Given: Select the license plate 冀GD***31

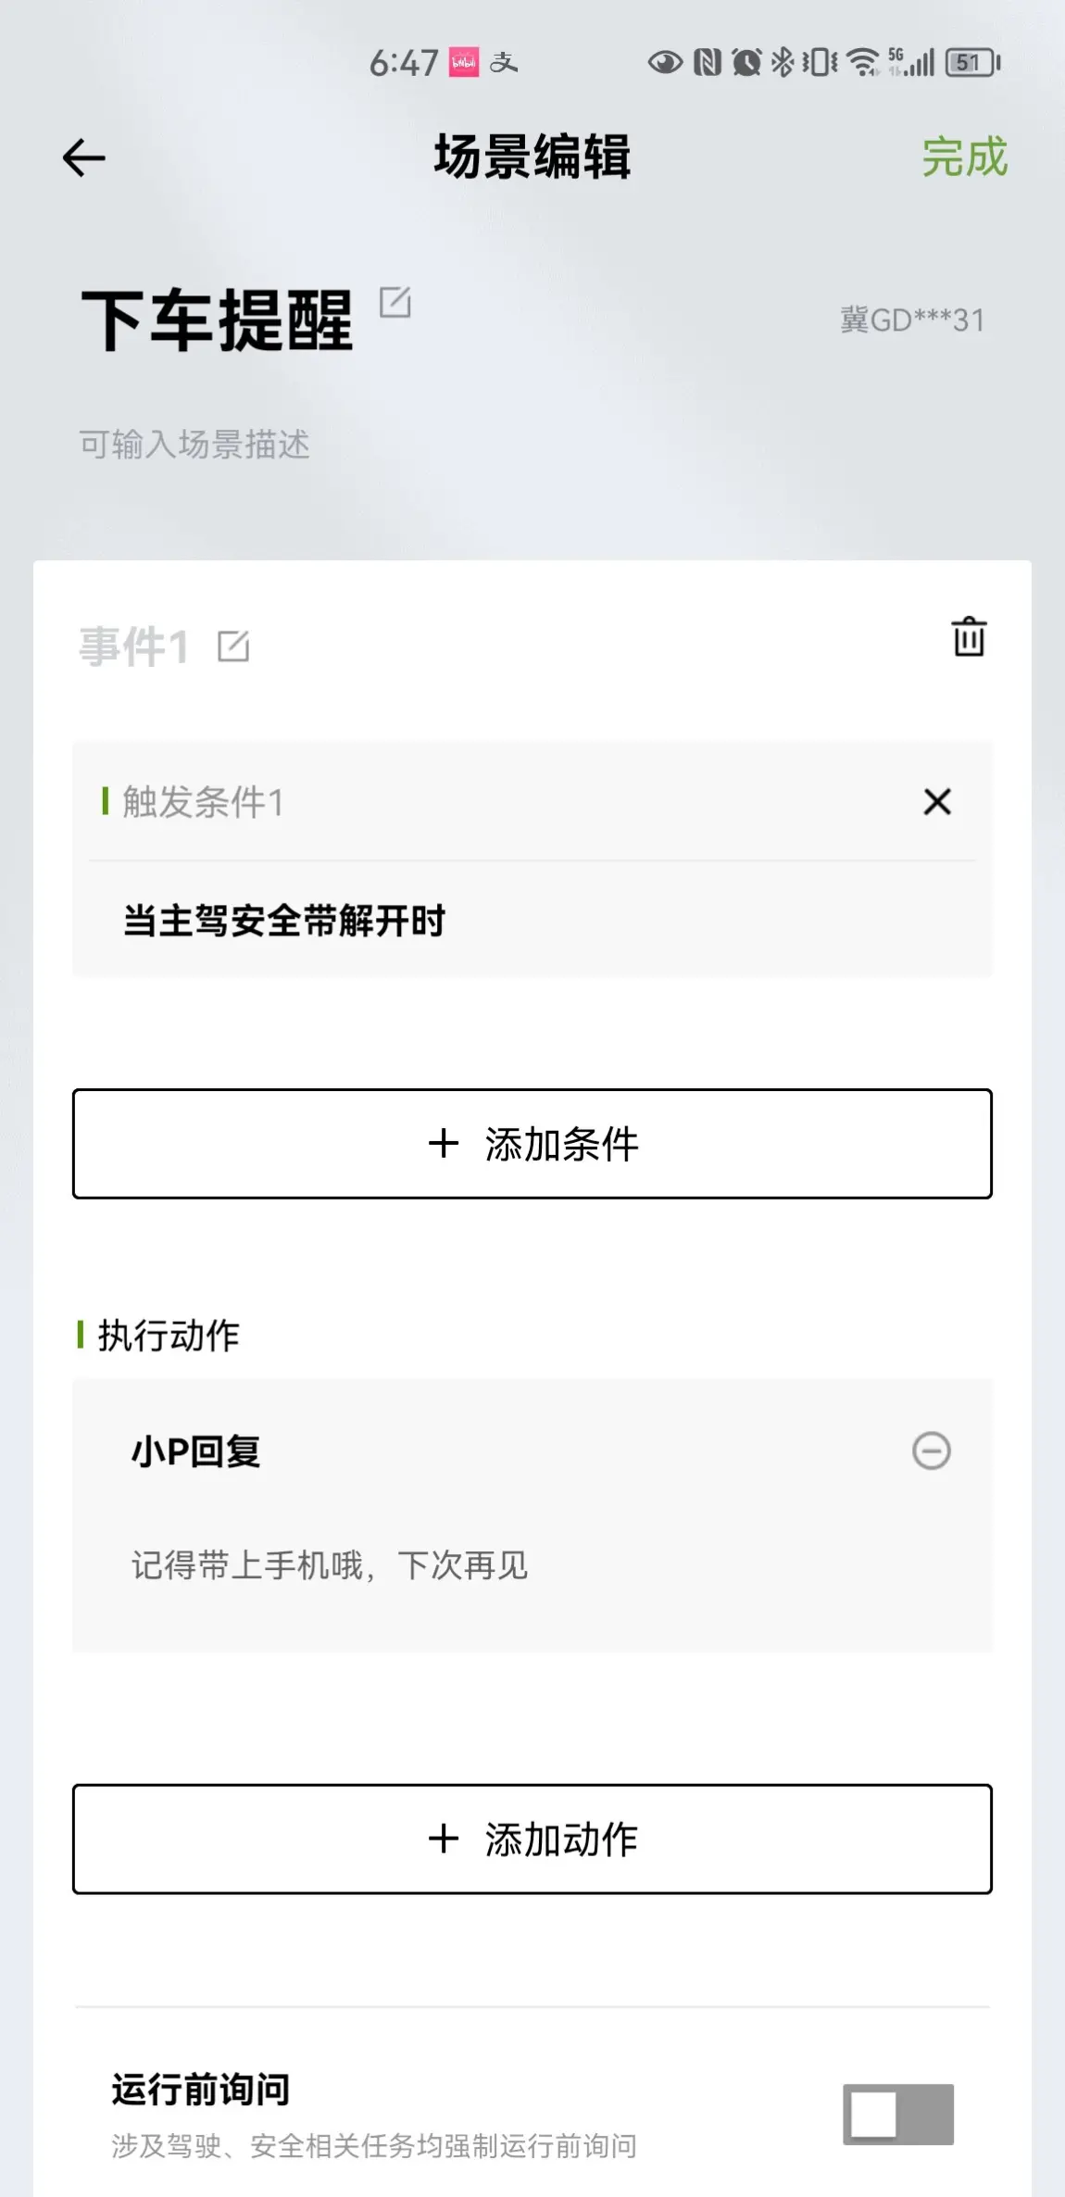Looking at the screenshot, I should pos(912,320).
